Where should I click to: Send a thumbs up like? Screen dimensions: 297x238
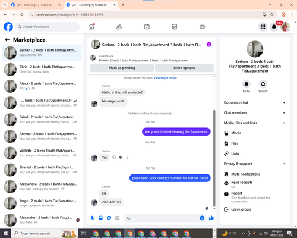point(211,218)
